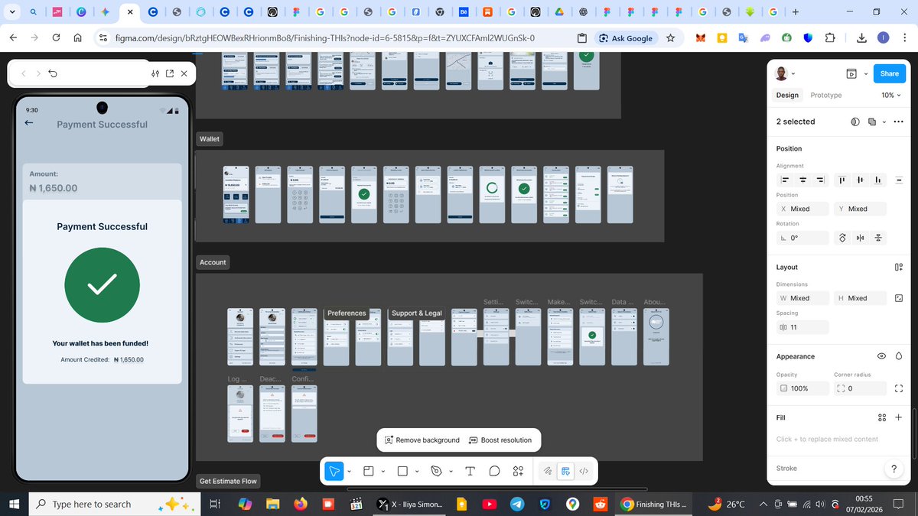Click the rotation 0° field
This screenshot has width=918, height=516.
802,238
